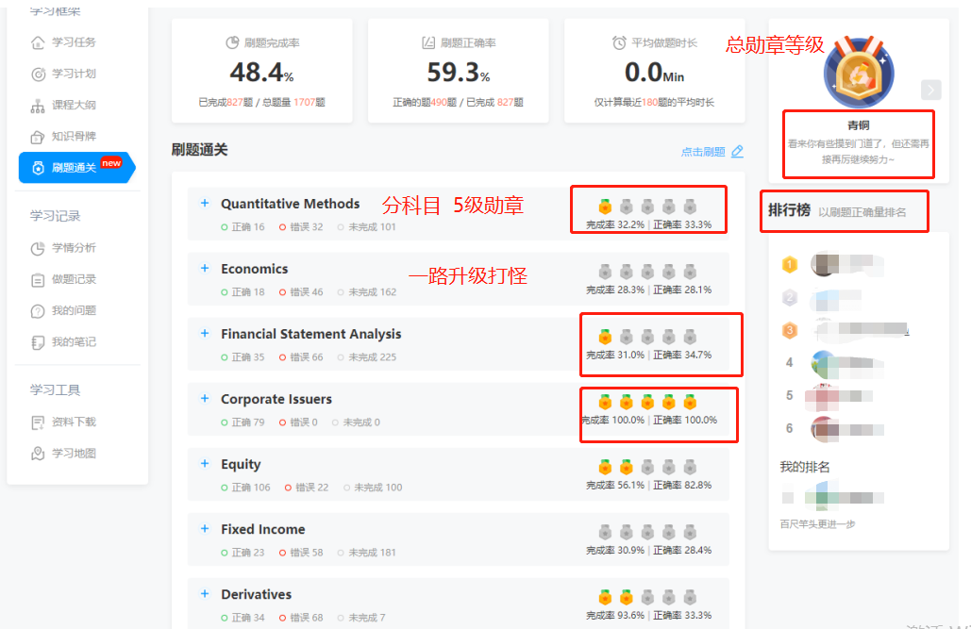Select the 刷题通关 sidebar tab
The width and height of the screenshot is (971, 629).
coord(76,168)
